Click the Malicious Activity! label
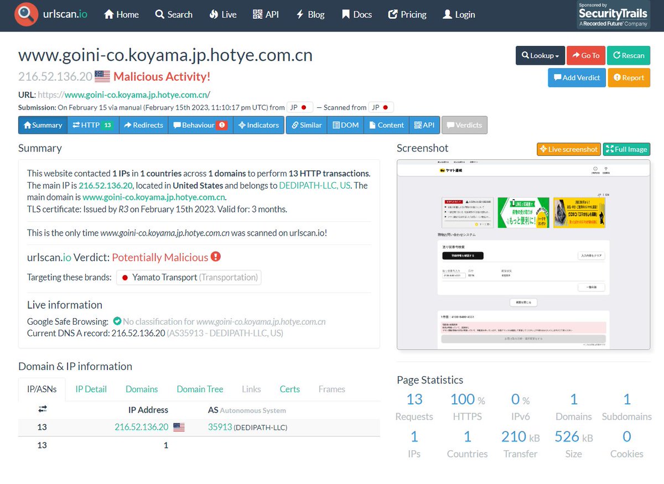Screen dimensions: 664x484 162,76
